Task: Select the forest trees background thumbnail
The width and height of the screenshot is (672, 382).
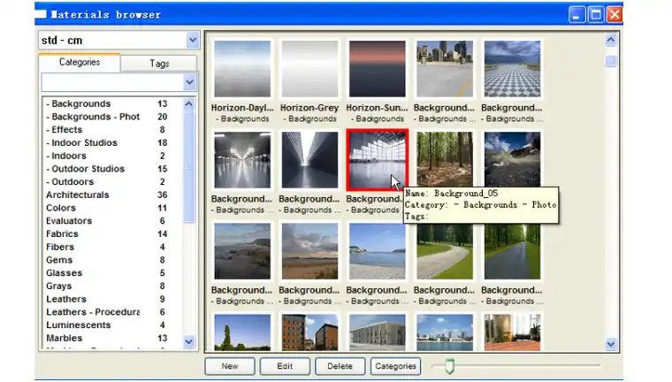Action: click(x=445, y=159)
